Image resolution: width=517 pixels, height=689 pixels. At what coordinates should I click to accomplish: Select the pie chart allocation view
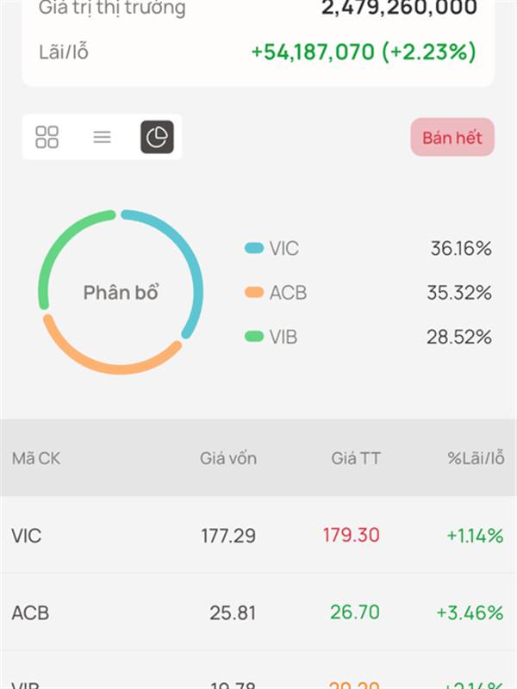pos(157,137)
